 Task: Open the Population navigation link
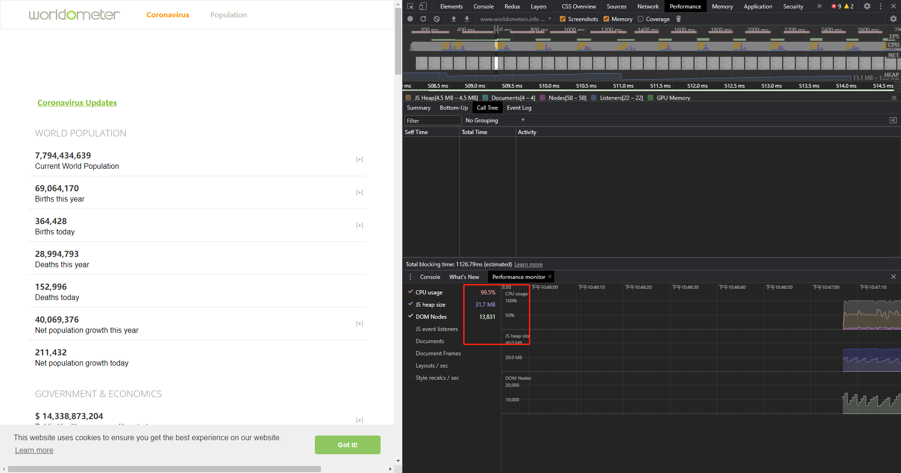click(229, 15)
